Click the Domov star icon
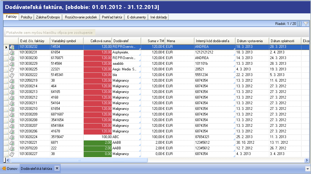 coord(4,168)
